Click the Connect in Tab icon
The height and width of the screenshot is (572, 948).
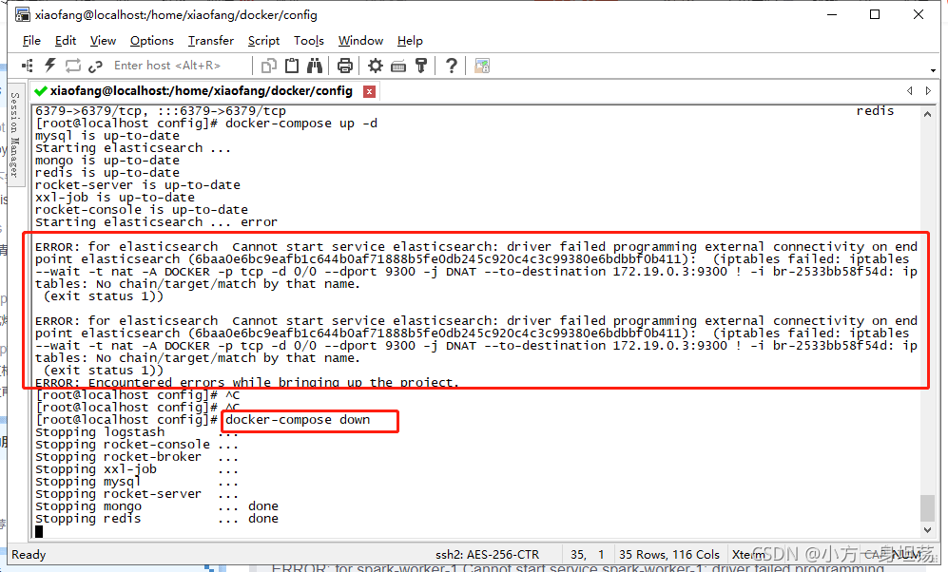(73, 66)
